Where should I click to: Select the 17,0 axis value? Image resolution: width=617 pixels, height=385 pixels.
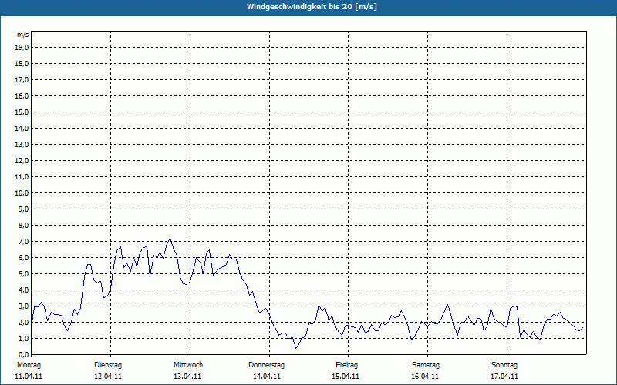tap(22, 80)
